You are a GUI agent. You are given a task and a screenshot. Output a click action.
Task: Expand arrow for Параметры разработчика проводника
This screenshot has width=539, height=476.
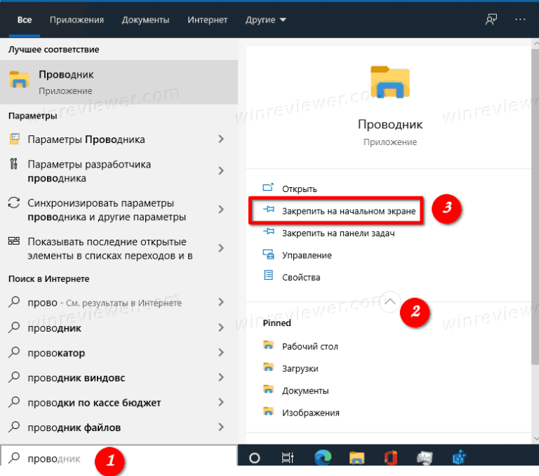coord(221,170)
